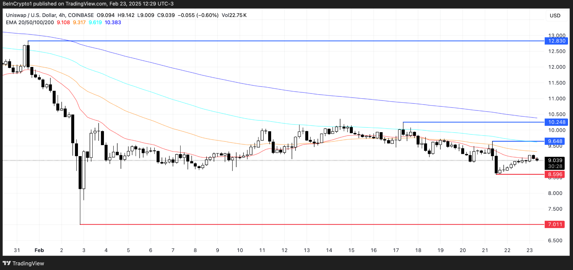Click the blue EMA value 10.383

point(113,23)
